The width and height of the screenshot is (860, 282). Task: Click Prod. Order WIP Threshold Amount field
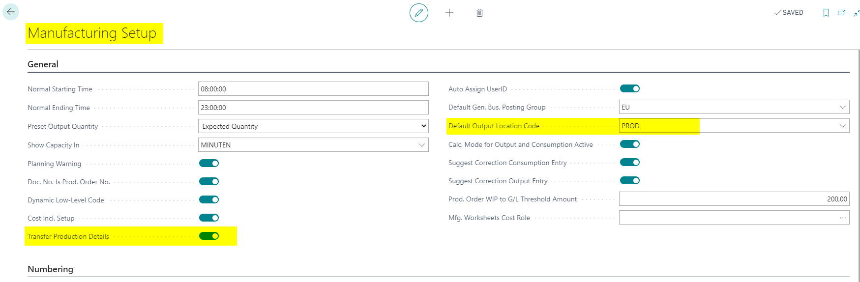pyautogui.click(x=734, y=199)
